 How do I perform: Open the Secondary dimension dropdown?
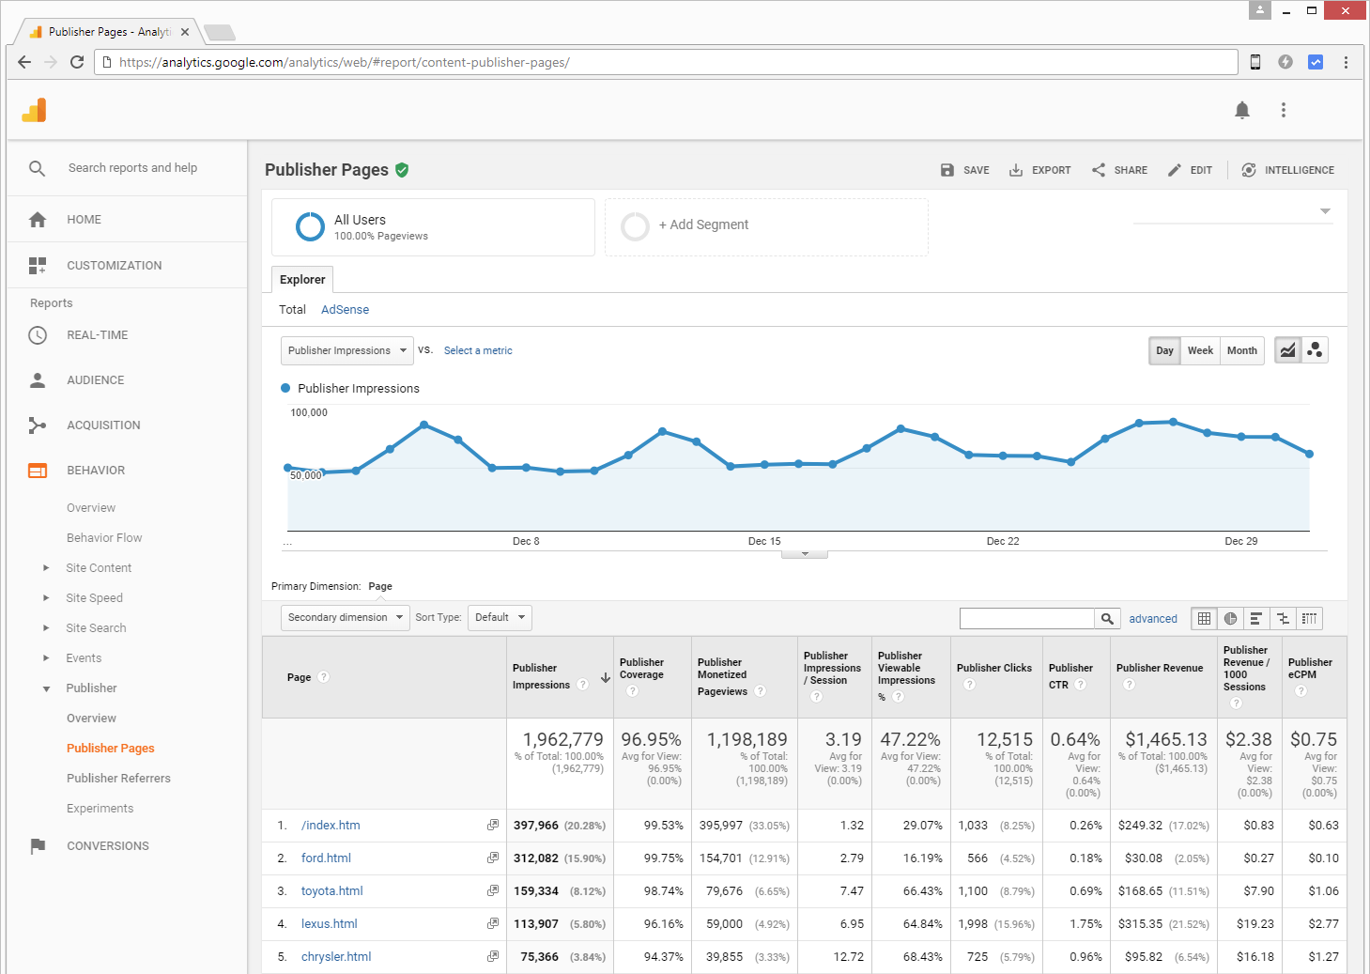click(x=345, y=617)
